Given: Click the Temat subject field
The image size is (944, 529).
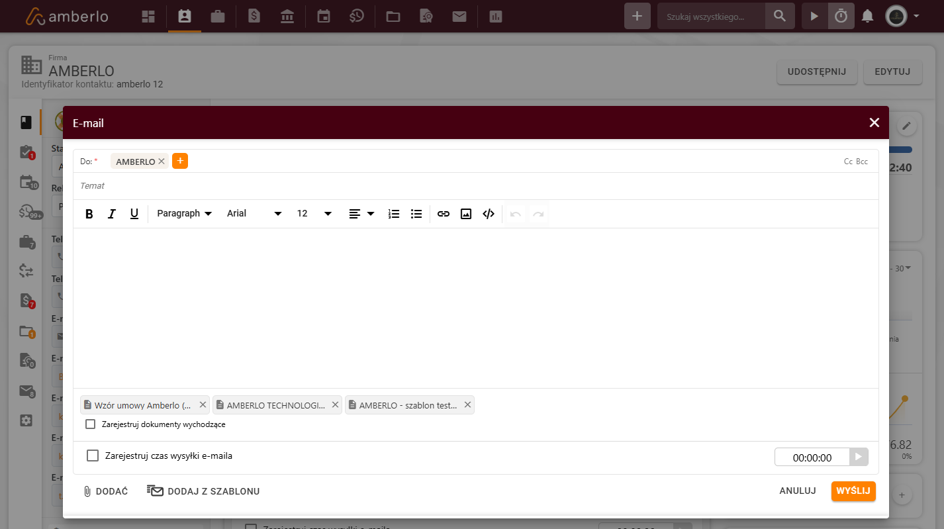Looking at the screenshot, I should click(476, 186).
